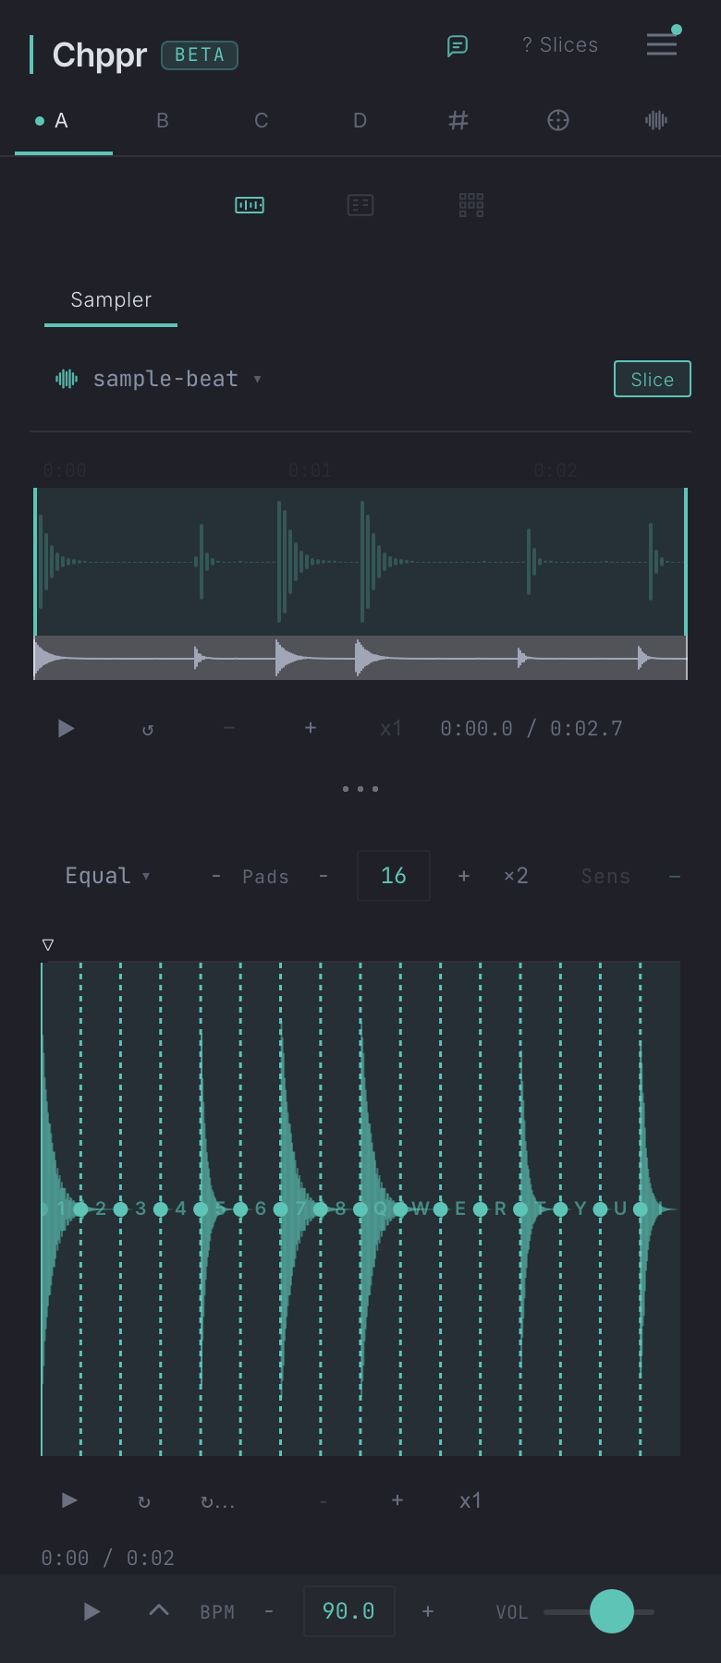Switch to bank A tab
This screenshot has width=721, height=1663.
pos(62,121)
